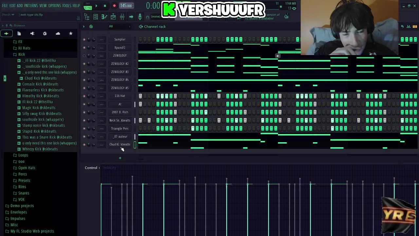Mute the Xpand!2 channel
The height and width of the screenshot is (236, 419).
pos(84,48)
